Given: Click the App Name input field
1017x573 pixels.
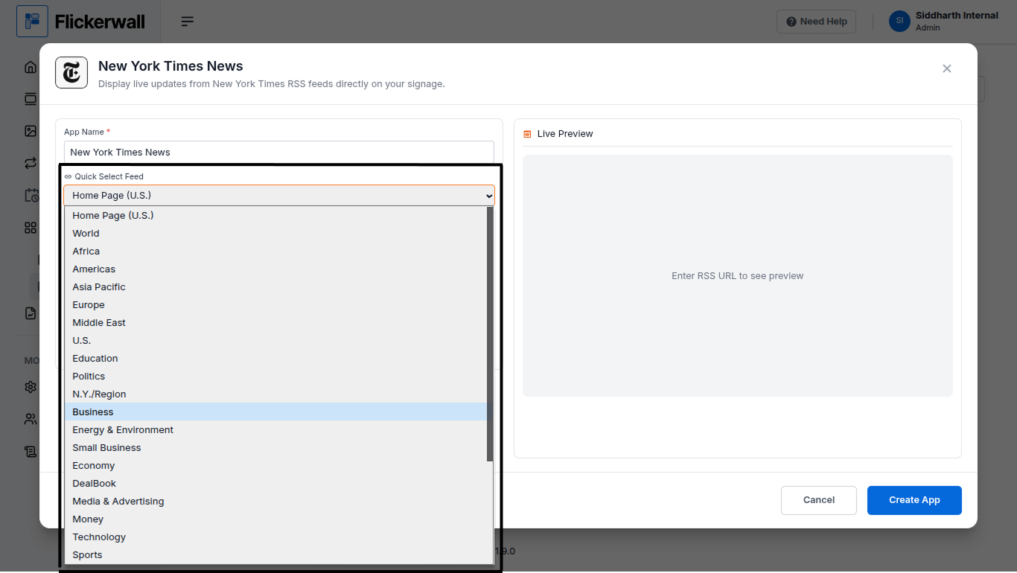Looking at the screenshot, I should [x=279, y=152].
